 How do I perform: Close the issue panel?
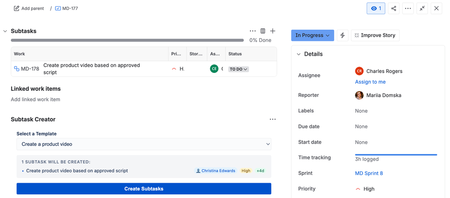[x=436, y=8]
